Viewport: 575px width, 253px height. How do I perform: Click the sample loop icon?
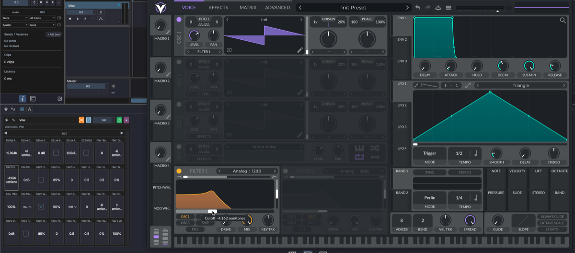[x=359, y=157]
